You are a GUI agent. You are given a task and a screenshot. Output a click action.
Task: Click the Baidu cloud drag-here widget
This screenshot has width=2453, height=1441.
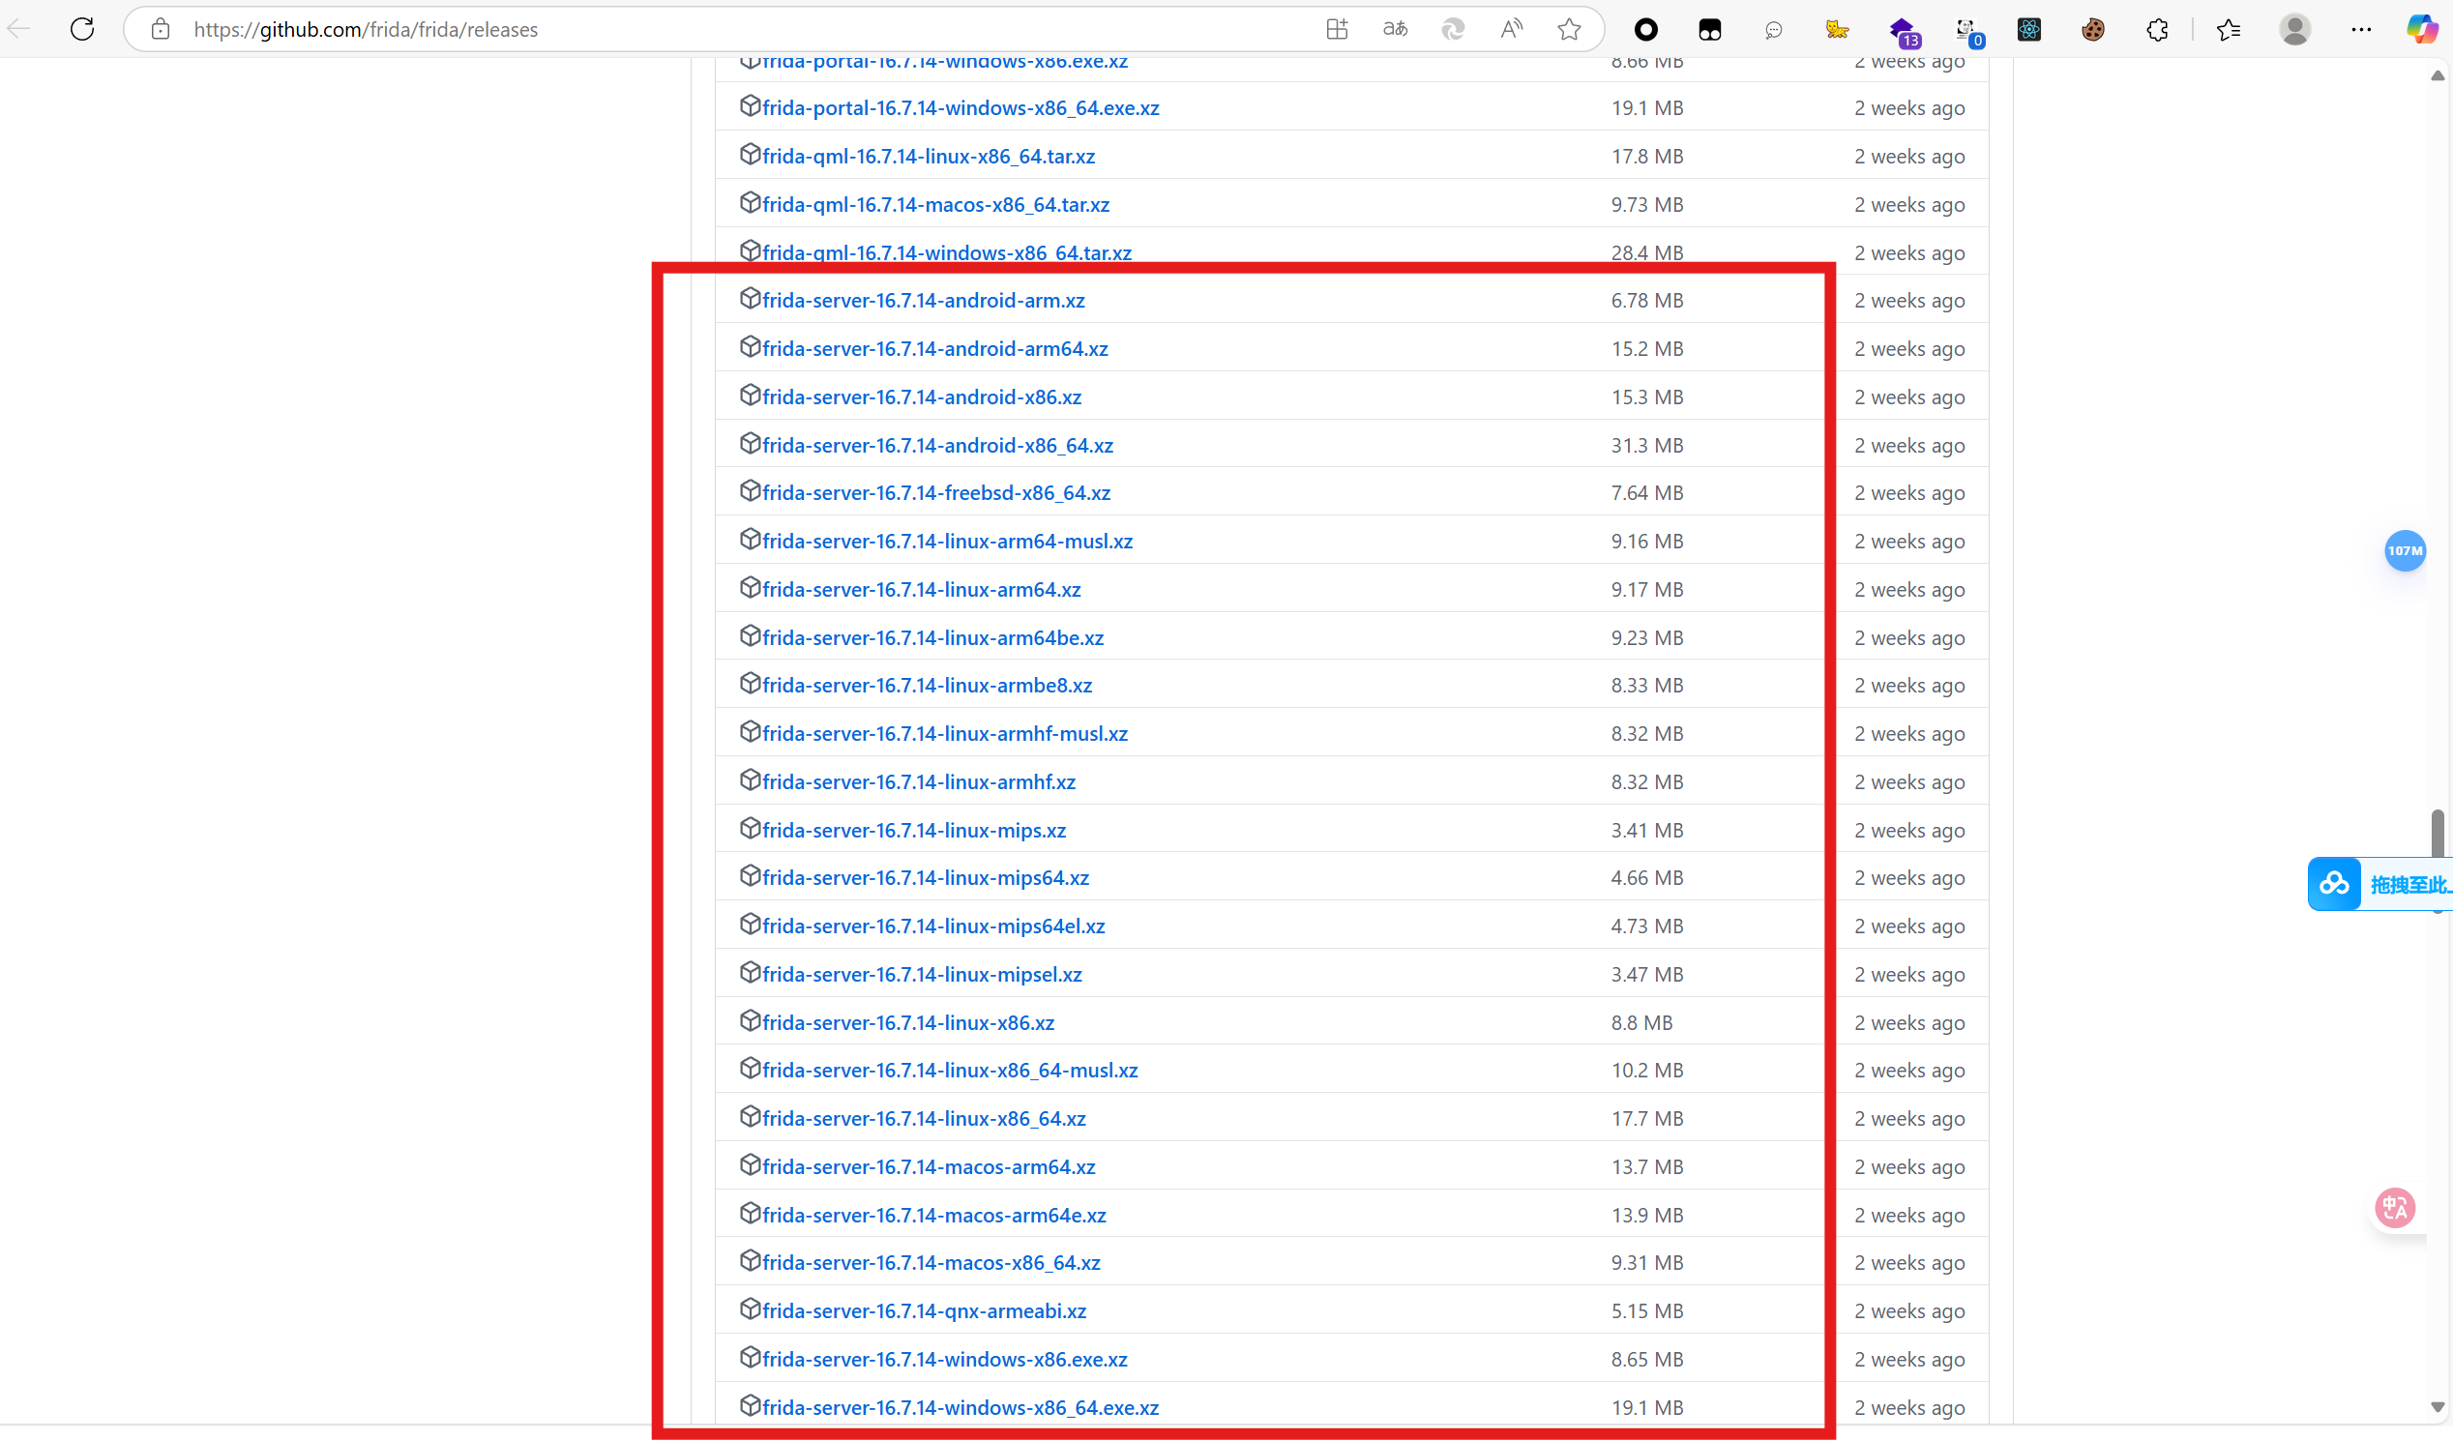click(2379, 884)
